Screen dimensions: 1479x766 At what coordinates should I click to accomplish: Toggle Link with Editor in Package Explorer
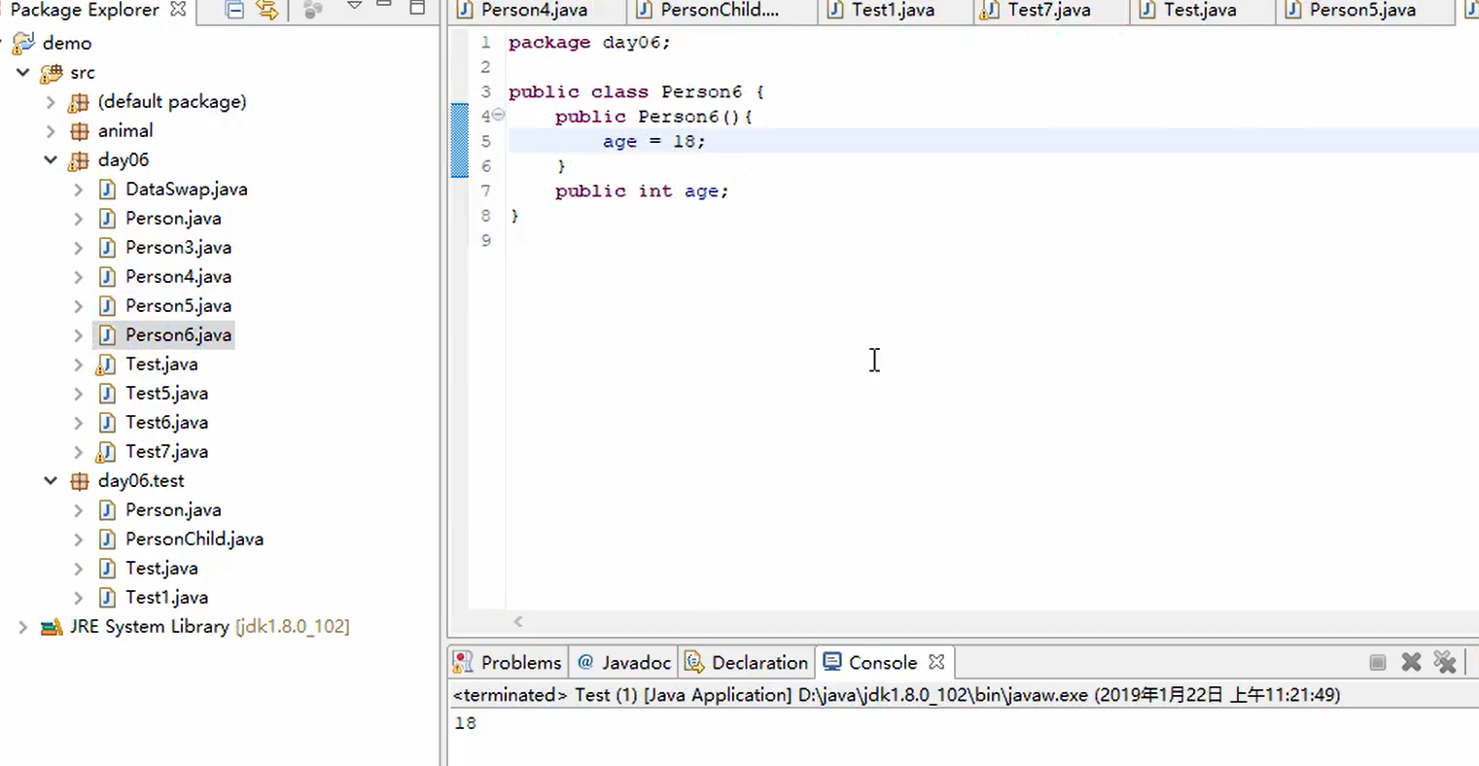[266, 10]
